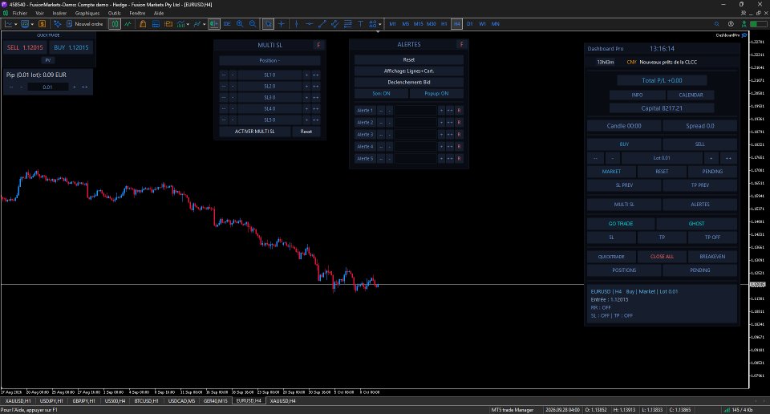Toggle the GO TRADE button
The image size is (770, 414).
[x=621, y=224]
